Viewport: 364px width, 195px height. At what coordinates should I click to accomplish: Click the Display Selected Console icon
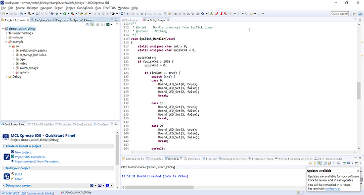[x=349, y=163]
